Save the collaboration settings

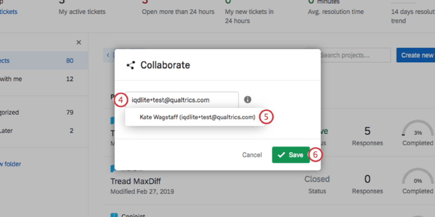point(291,155)
